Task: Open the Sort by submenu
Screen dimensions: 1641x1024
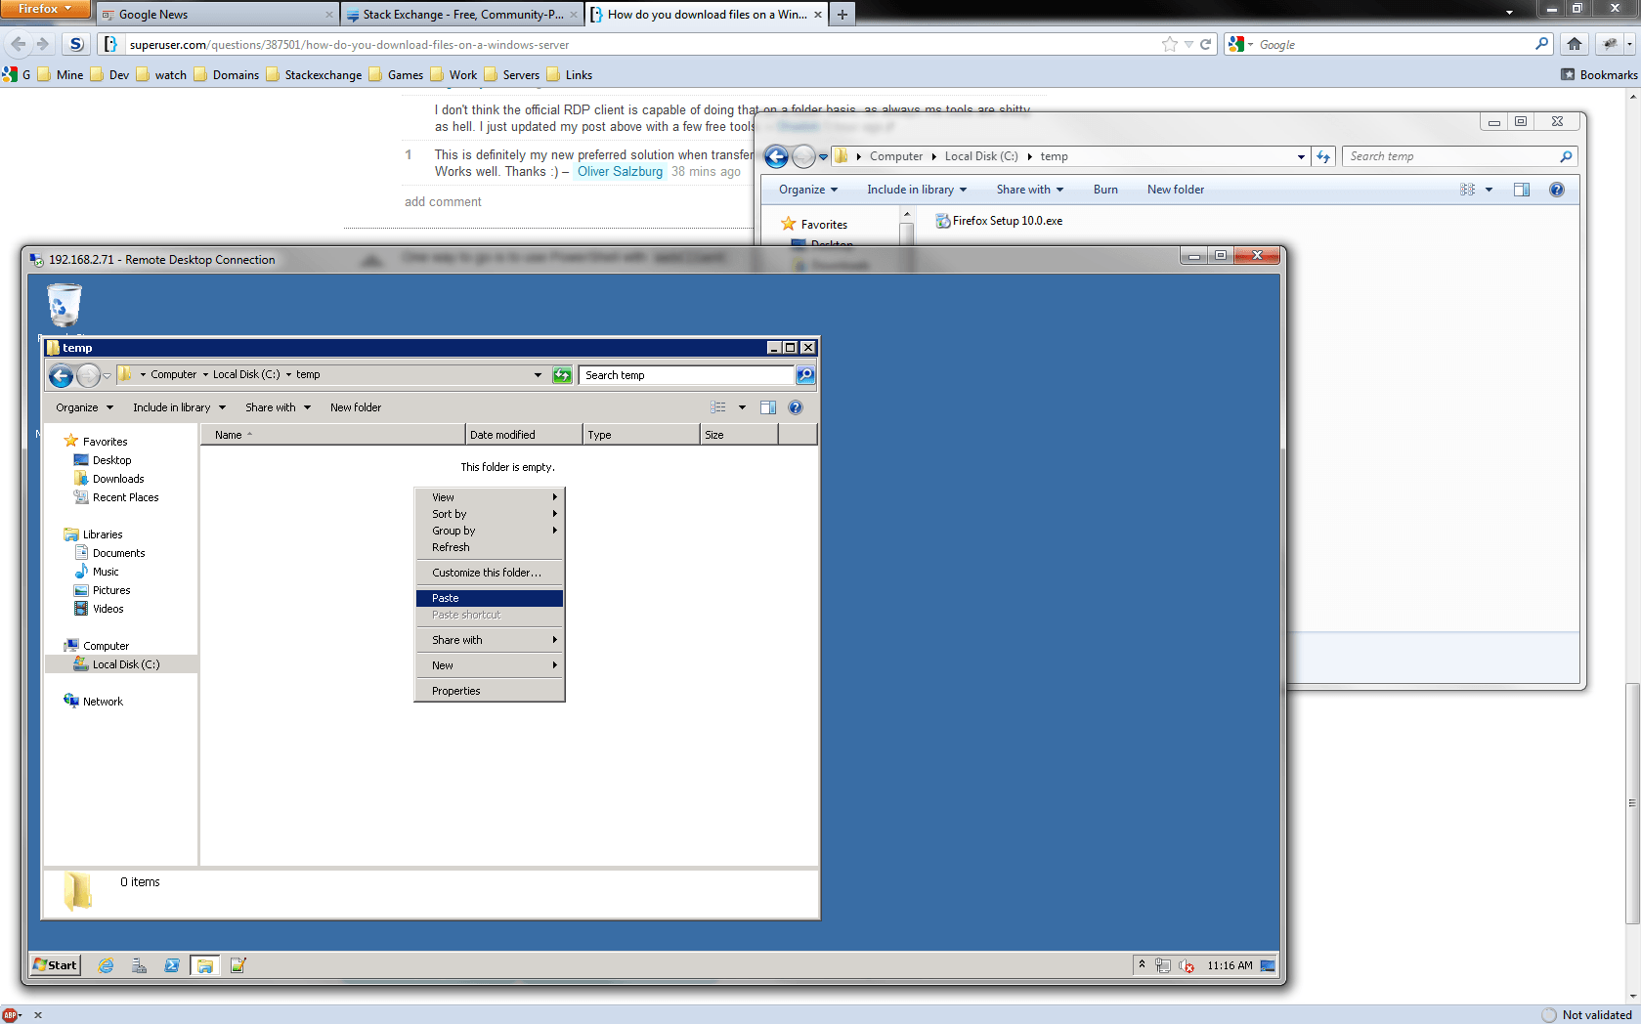Action: [x=489, y=514]
